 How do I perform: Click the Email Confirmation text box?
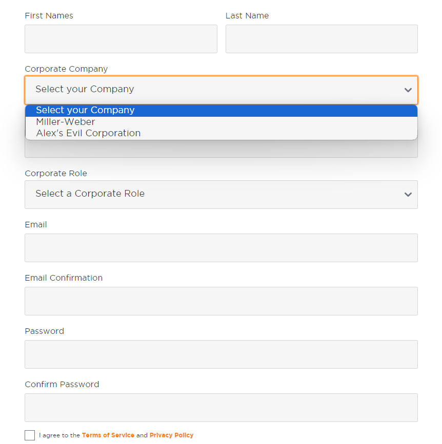221,301
